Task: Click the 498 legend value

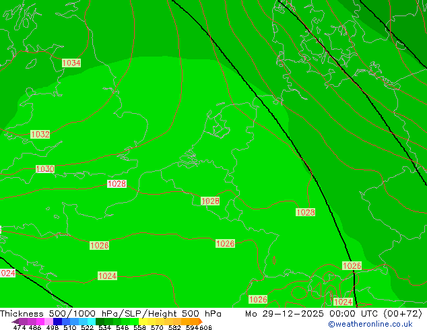Action: 53,327
